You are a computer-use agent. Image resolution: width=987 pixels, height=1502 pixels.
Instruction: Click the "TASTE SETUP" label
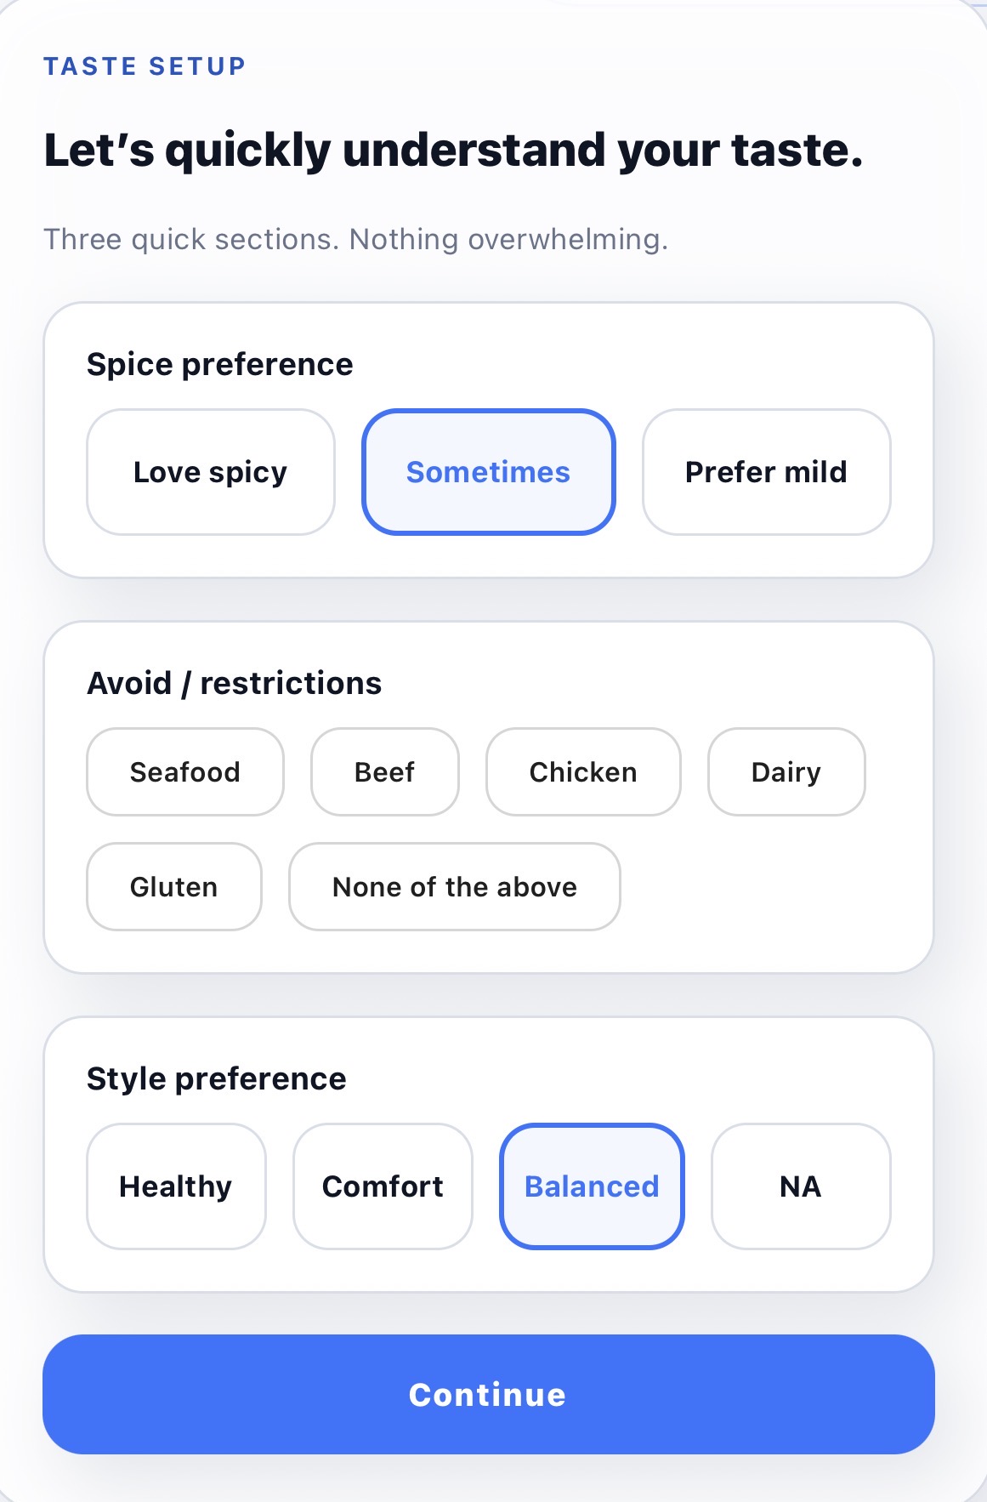(145, 65)
